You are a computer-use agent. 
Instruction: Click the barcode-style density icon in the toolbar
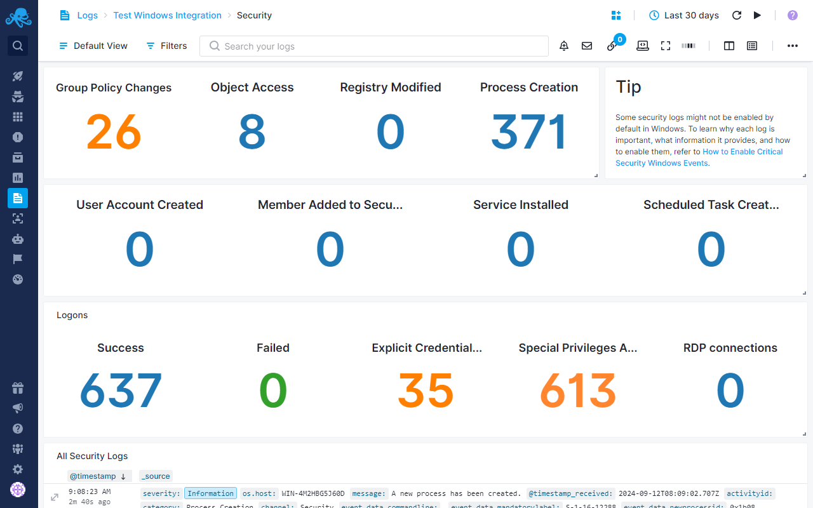pos(689,46)
